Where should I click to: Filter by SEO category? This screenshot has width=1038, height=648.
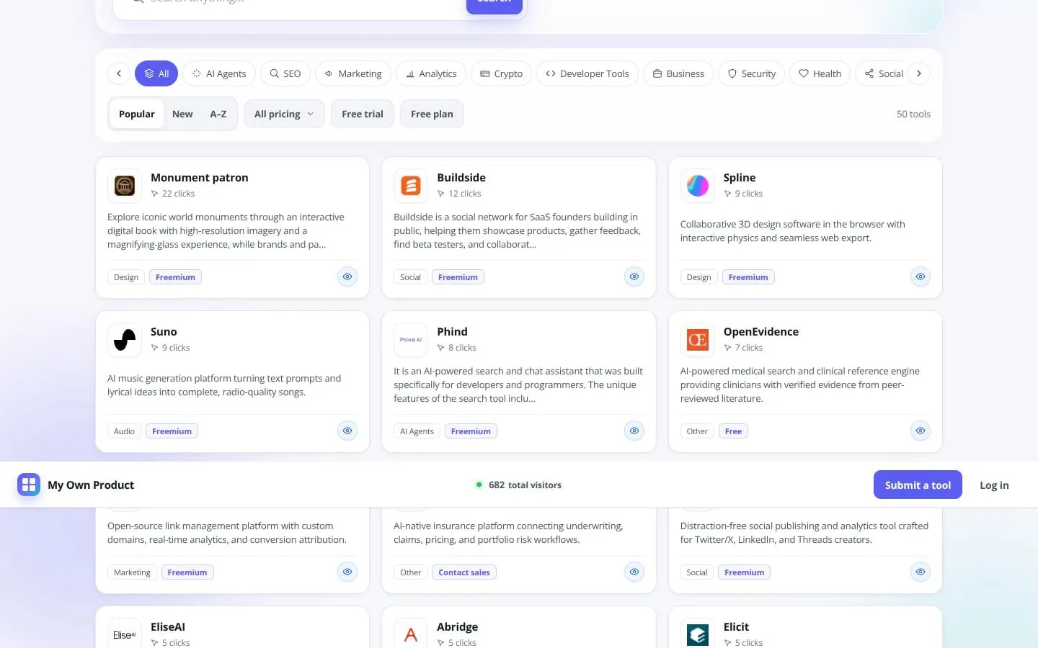click(285, 73)
